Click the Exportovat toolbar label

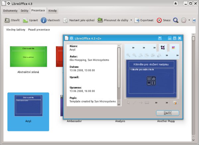pyautogui.click(x=147, y=20)
